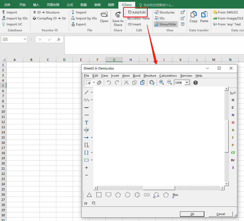Insert naphthalene template
244x221 pixels.
tap(147, 195)
